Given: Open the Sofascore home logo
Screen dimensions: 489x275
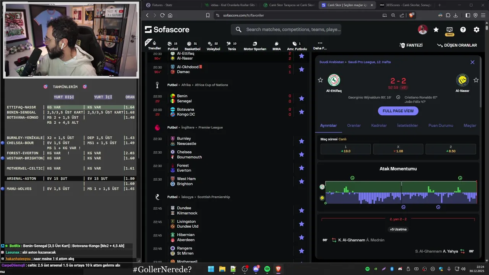Looking at the screenshot, I should click(x=167, y=29).
